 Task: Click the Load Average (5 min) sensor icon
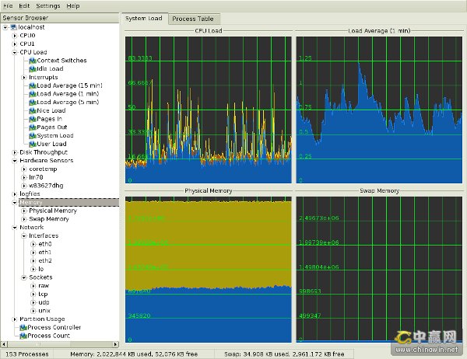tap(33, 103)
